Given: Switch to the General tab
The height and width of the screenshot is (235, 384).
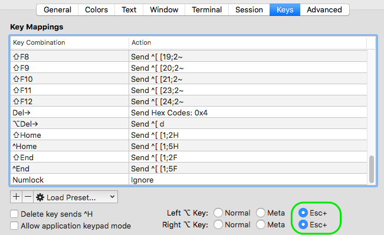Looking at the screenshot, I should point(57,10).
